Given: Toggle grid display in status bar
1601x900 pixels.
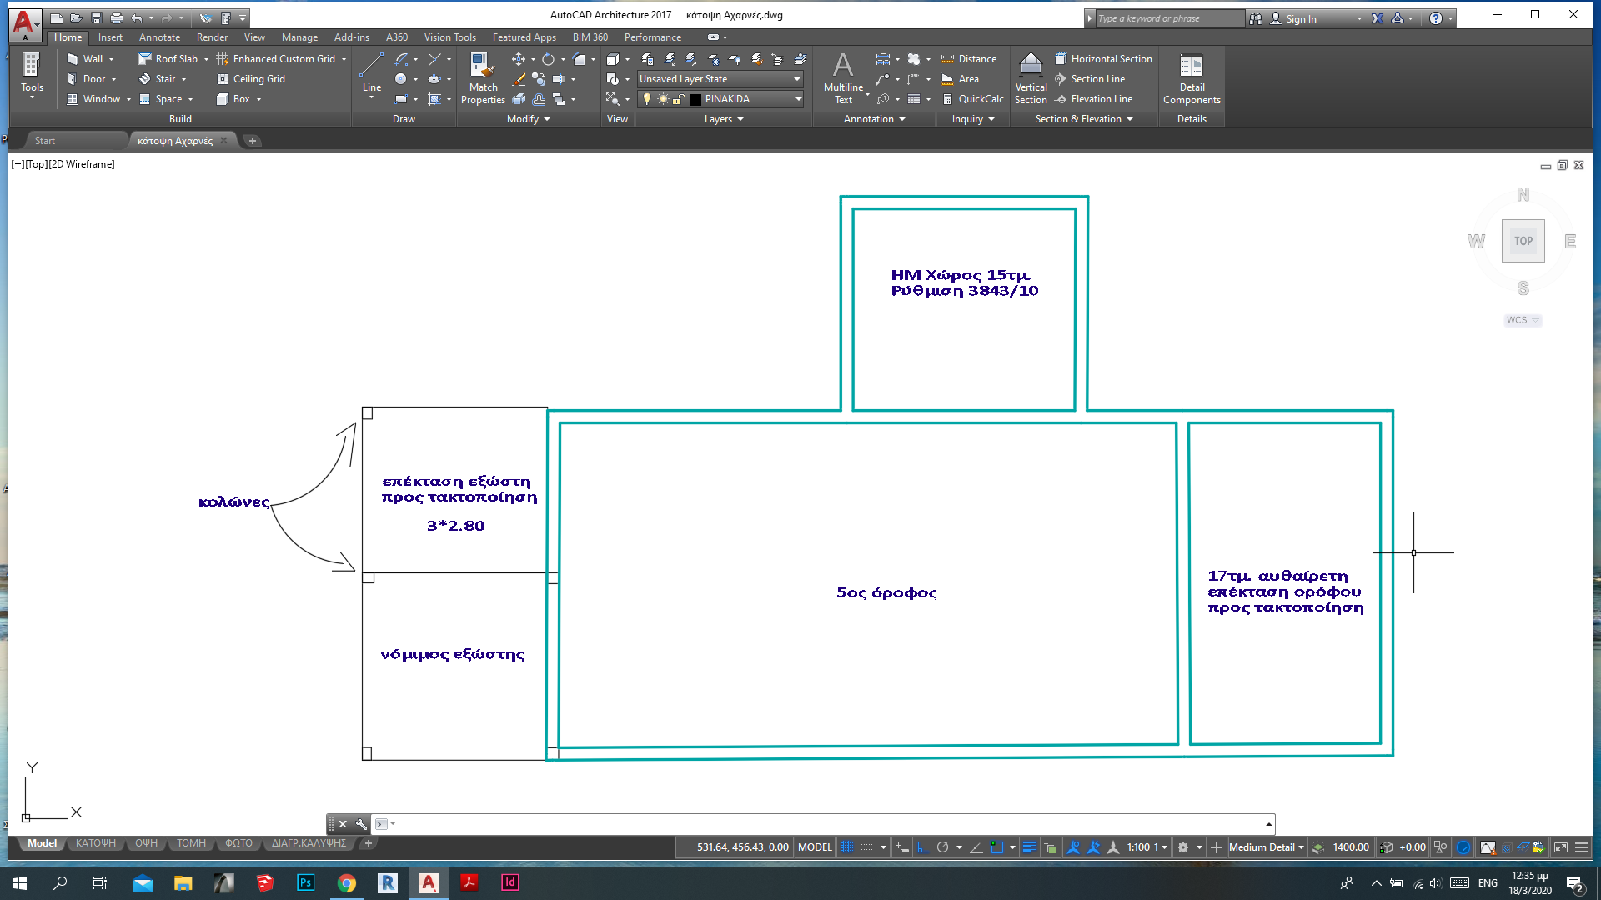Looking at the screenshot, I should (847, 847).
